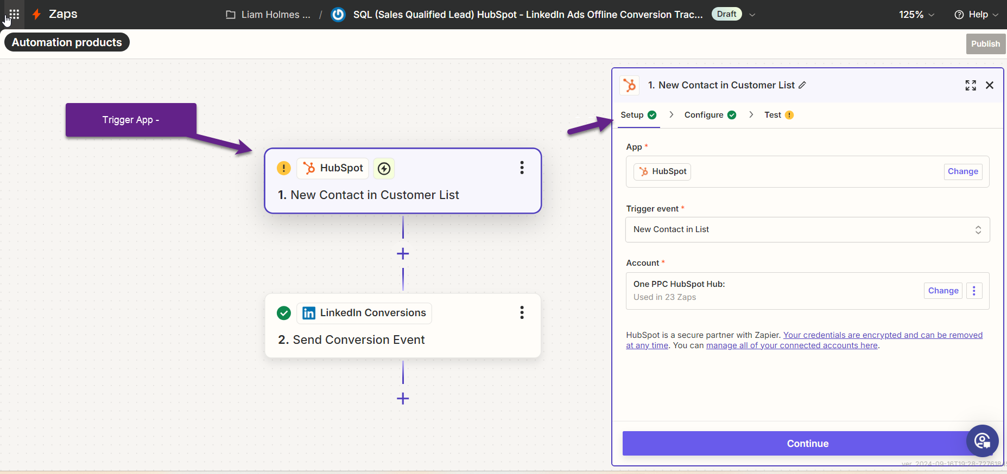1007x474 pixels.
Task: Click the instant trigger bolt icon
Action: (384, 169)
